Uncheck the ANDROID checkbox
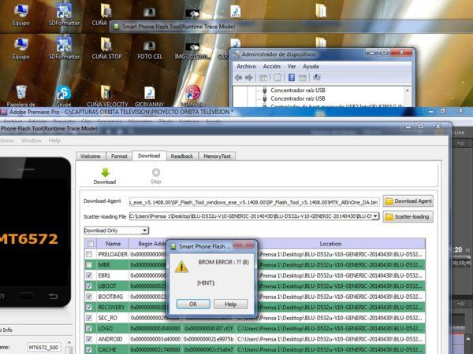 (x=89, y=339)
